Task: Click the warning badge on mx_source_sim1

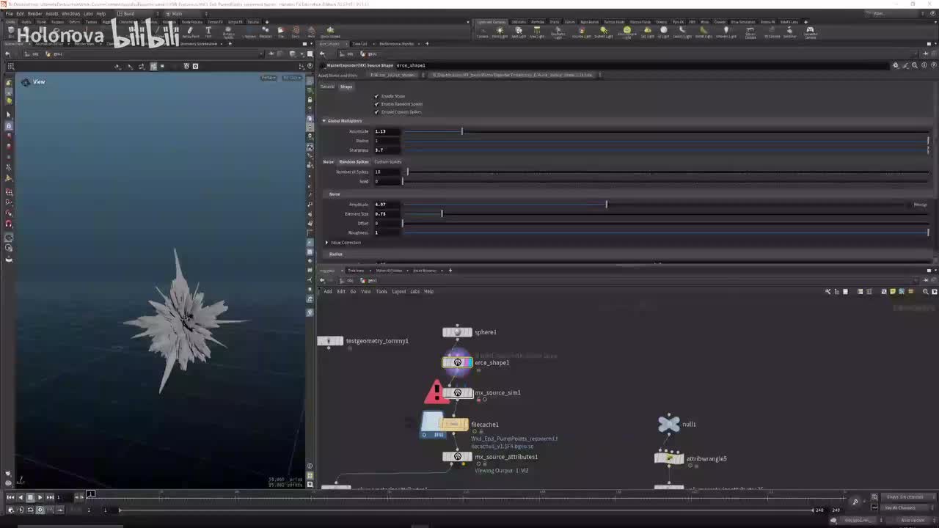Action: (x=436, y=392)
